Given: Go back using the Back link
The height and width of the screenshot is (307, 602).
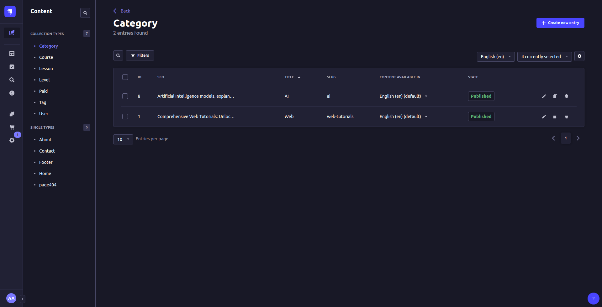Looking at the screenshot, I should click(x=122, y=11).
